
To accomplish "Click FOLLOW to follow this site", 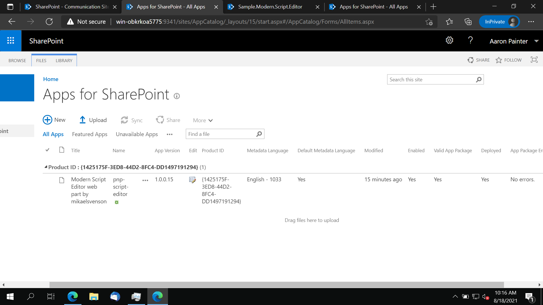I will point(508,60).
